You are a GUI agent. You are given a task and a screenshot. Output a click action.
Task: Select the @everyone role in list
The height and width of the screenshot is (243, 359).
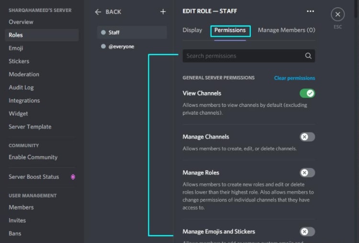click(132, 46)
